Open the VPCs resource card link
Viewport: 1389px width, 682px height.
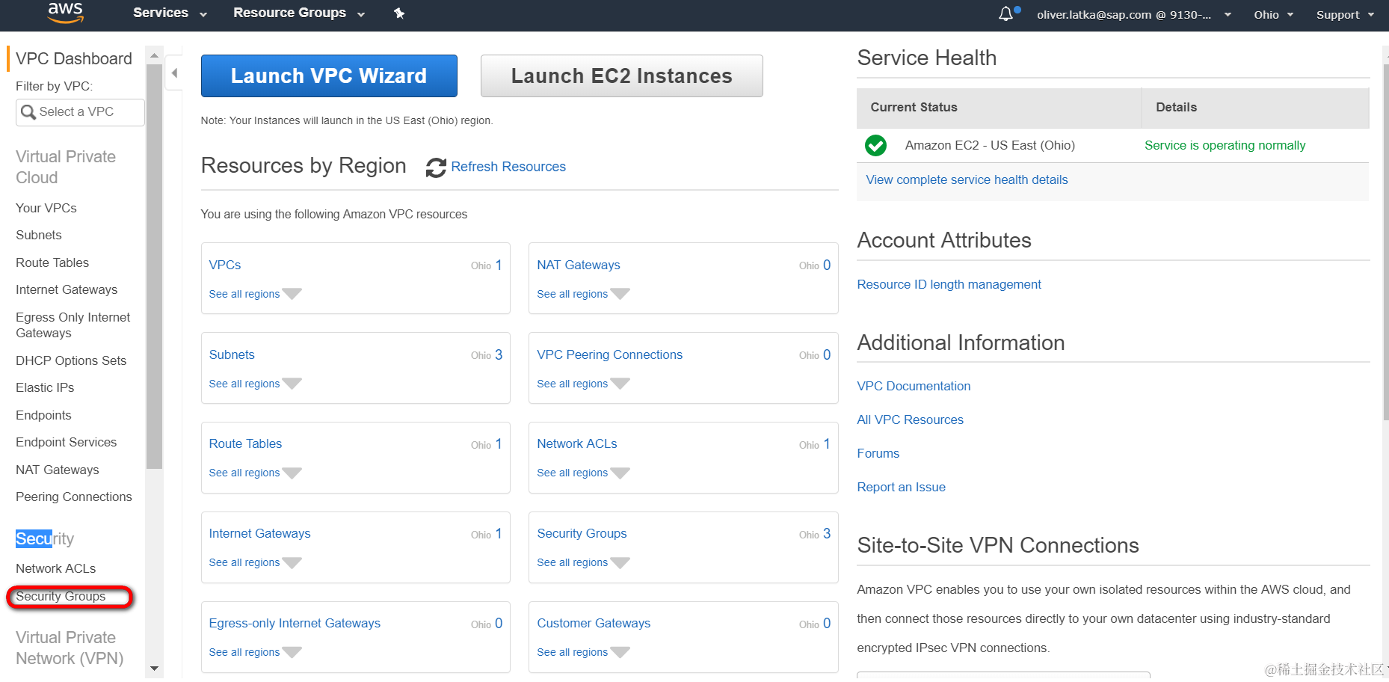(225, 265)
